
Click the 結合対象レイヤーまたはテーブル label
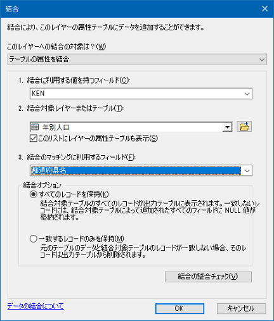point(75,108)
